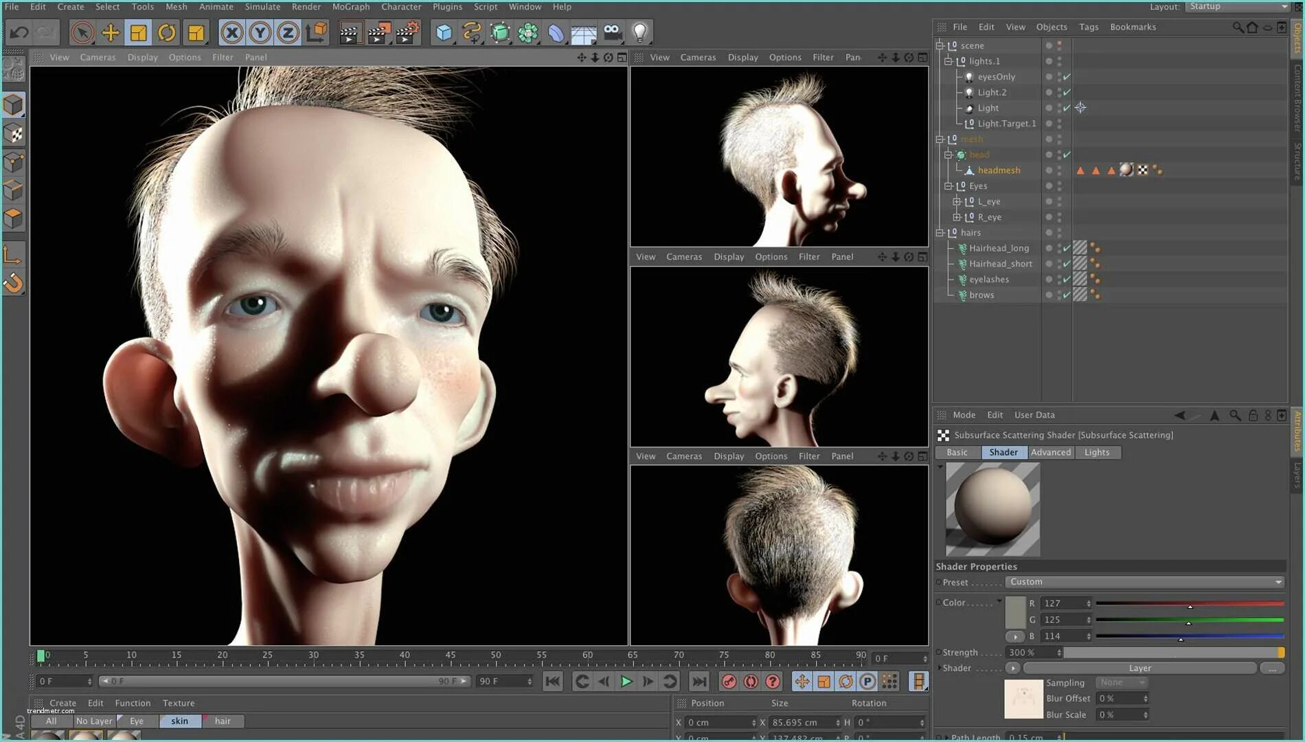This screenshot has height=742, width=1305.
Task: Click the Autokeying button
Action: (x=751, y=682)
